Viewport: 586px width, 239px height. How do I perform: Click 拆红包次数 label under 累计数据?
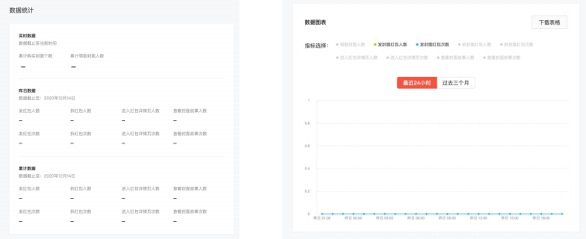click(81, 211)
